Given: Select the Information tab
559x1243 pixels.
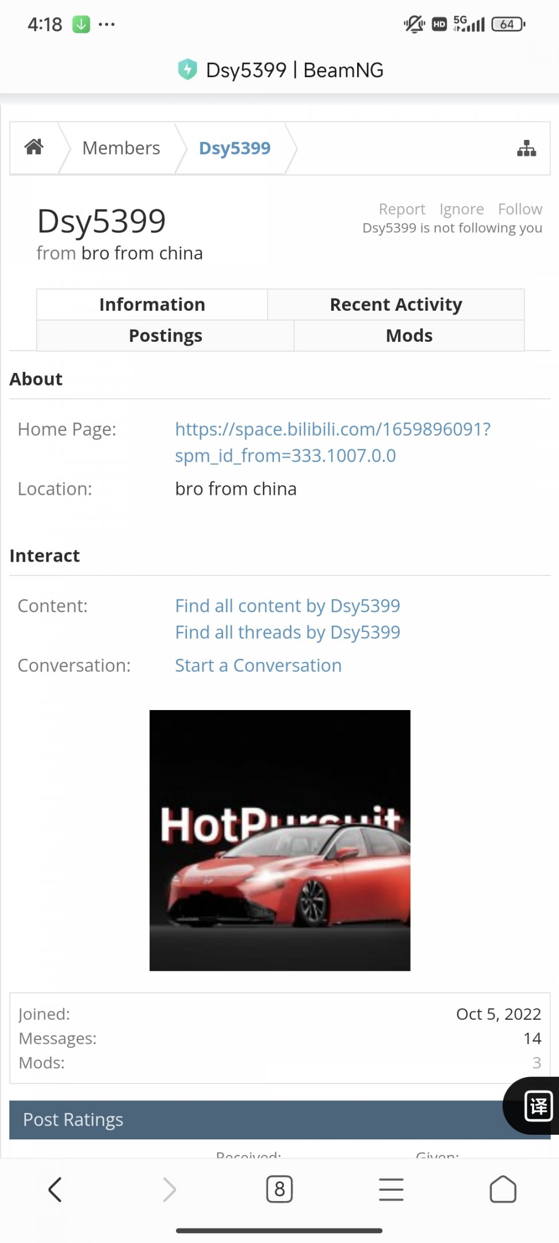Looking at the screenshot, I should pyautogui.click(x=152, y=304).
